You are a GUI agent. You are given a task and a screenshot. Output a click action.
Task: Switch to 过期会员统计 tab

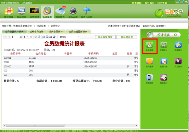click(37, 32)
